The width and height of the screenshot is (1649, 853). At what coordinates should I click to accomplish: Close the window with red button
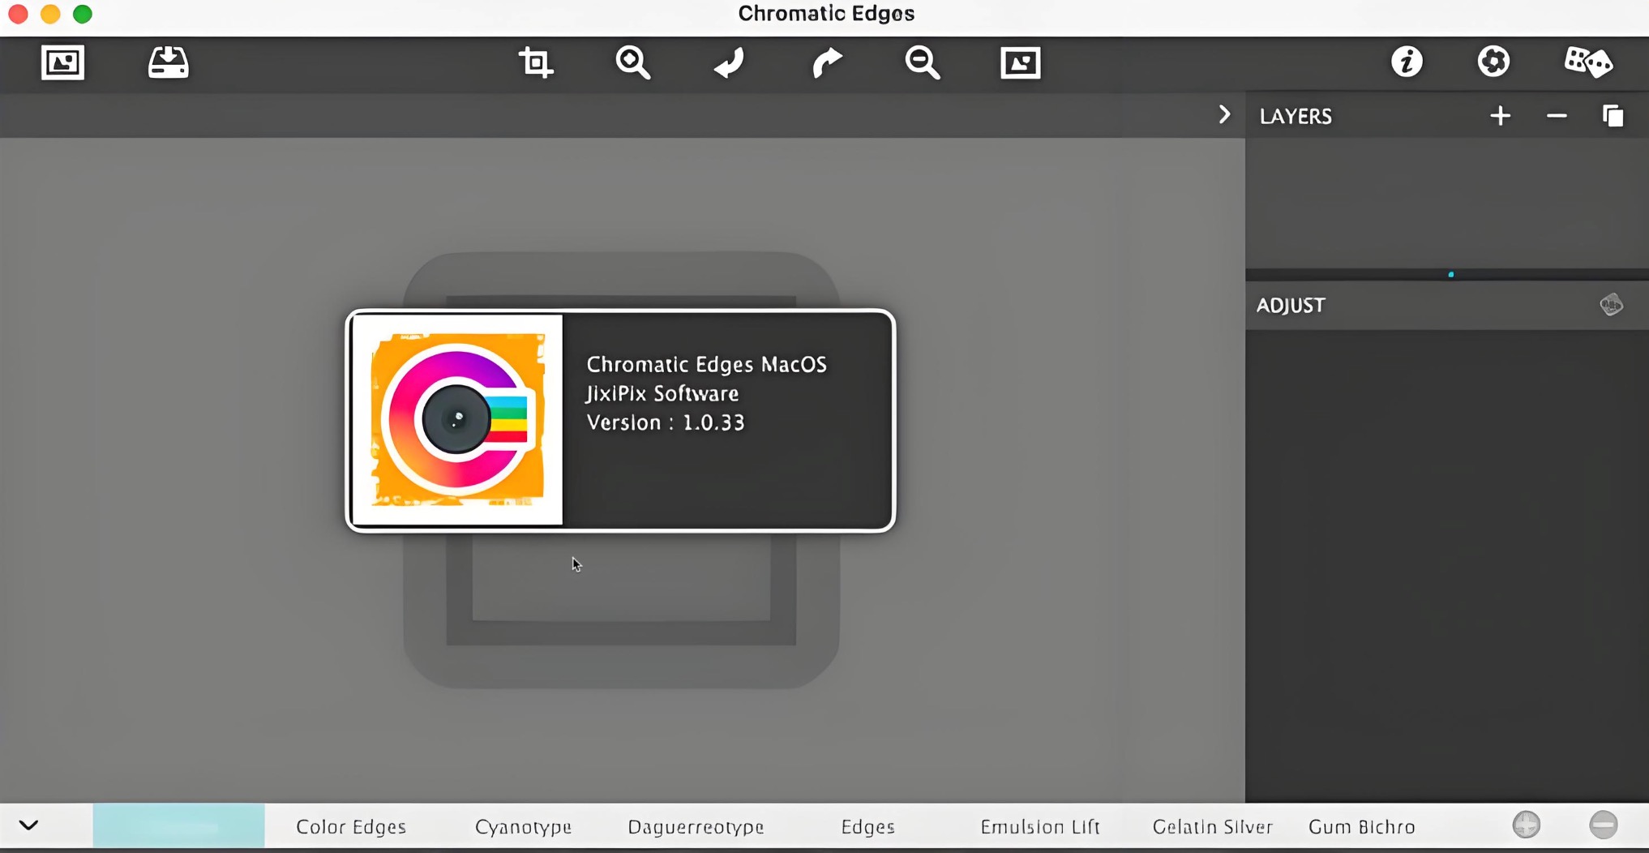tap(18, 14)
